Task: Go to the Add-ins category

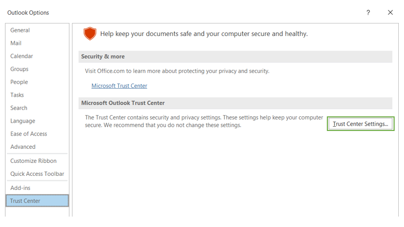Action: click(x=20, y=188)
